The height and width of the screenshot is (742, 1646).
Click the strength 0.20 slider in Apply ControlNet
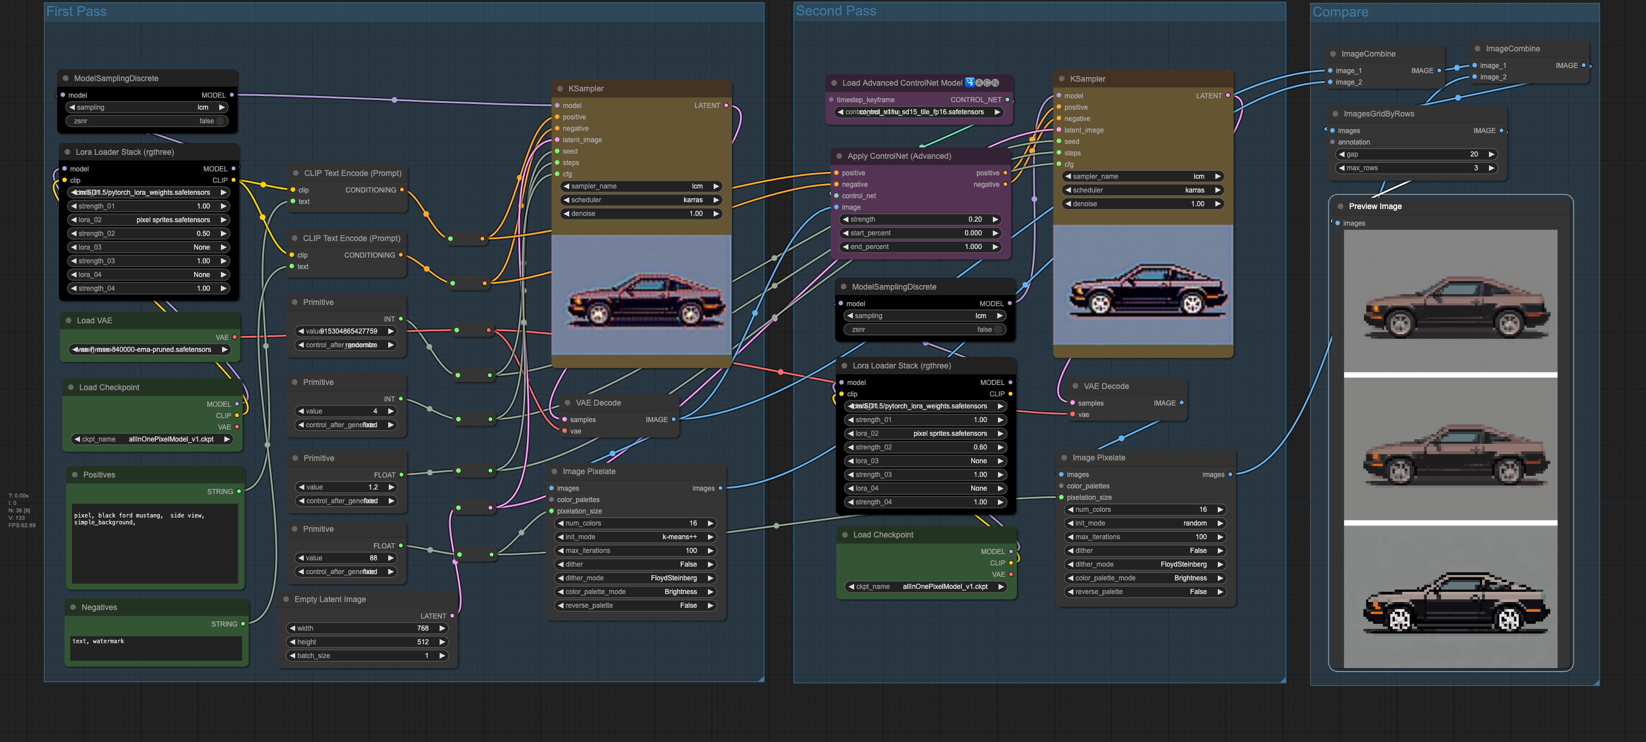tap(921, 219)
